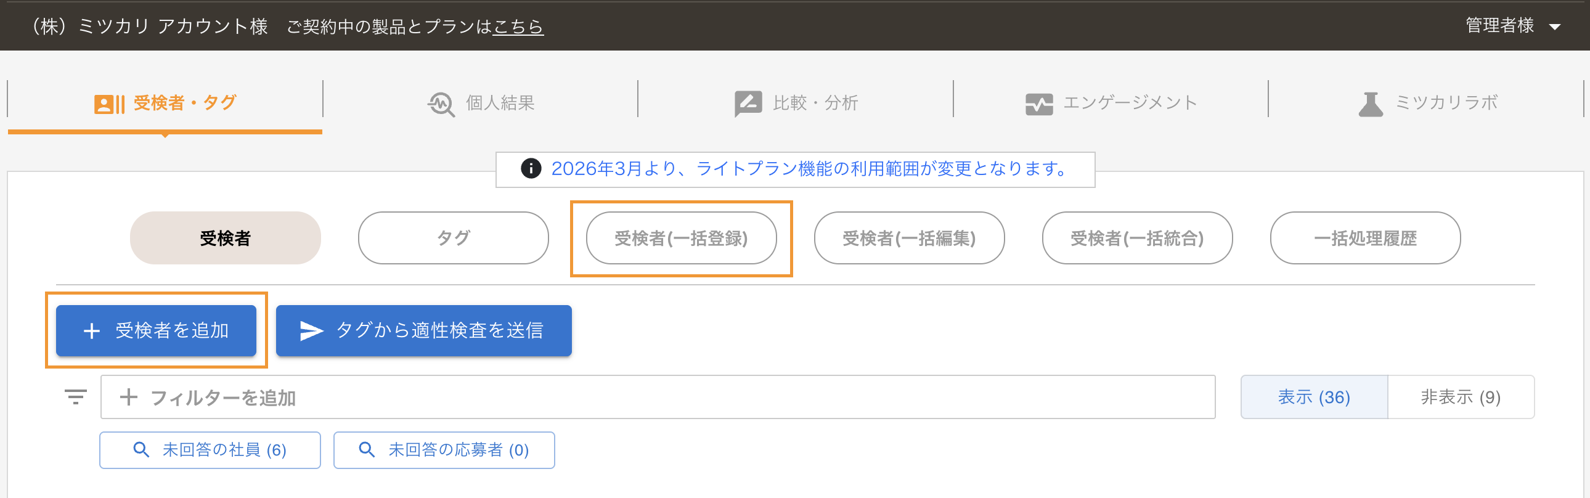The width and height of the screenshot is (1590, 498).
Task: Open 受検者(一括統合) sub-tab
Action: click(x=1138, y=238)
